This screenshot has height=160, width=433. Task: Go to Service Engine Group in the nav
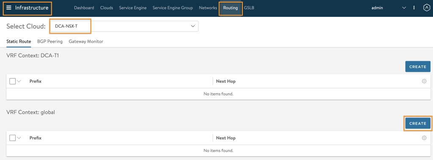tap(173, 8)
